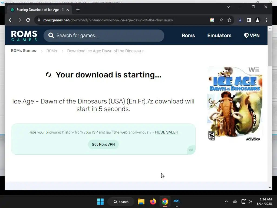Click the HUGE SALE!!! link

tap(167, 132)
